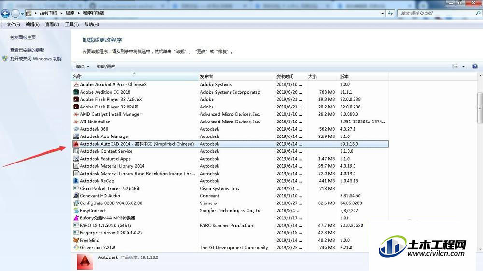Click the Adobe Flash Player 32 PPAPI icon
This screenshot has width=483, height=271.
pyautogui.click(x=76, y=107)
